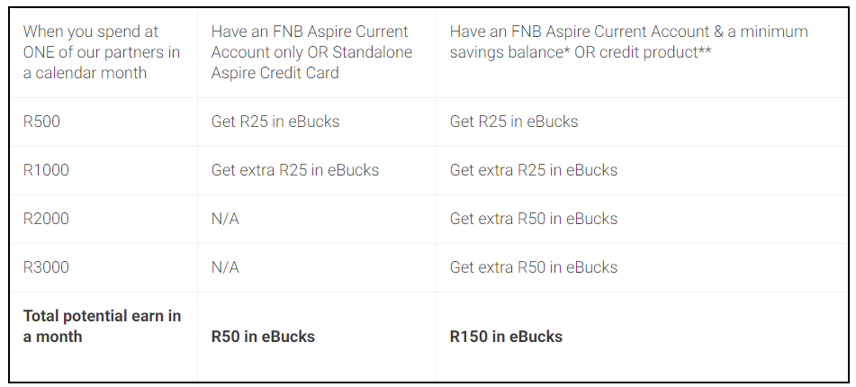
Task: Select "Get extra R50 in eBucks" in R2000 row
Action: tap(534, 219)
